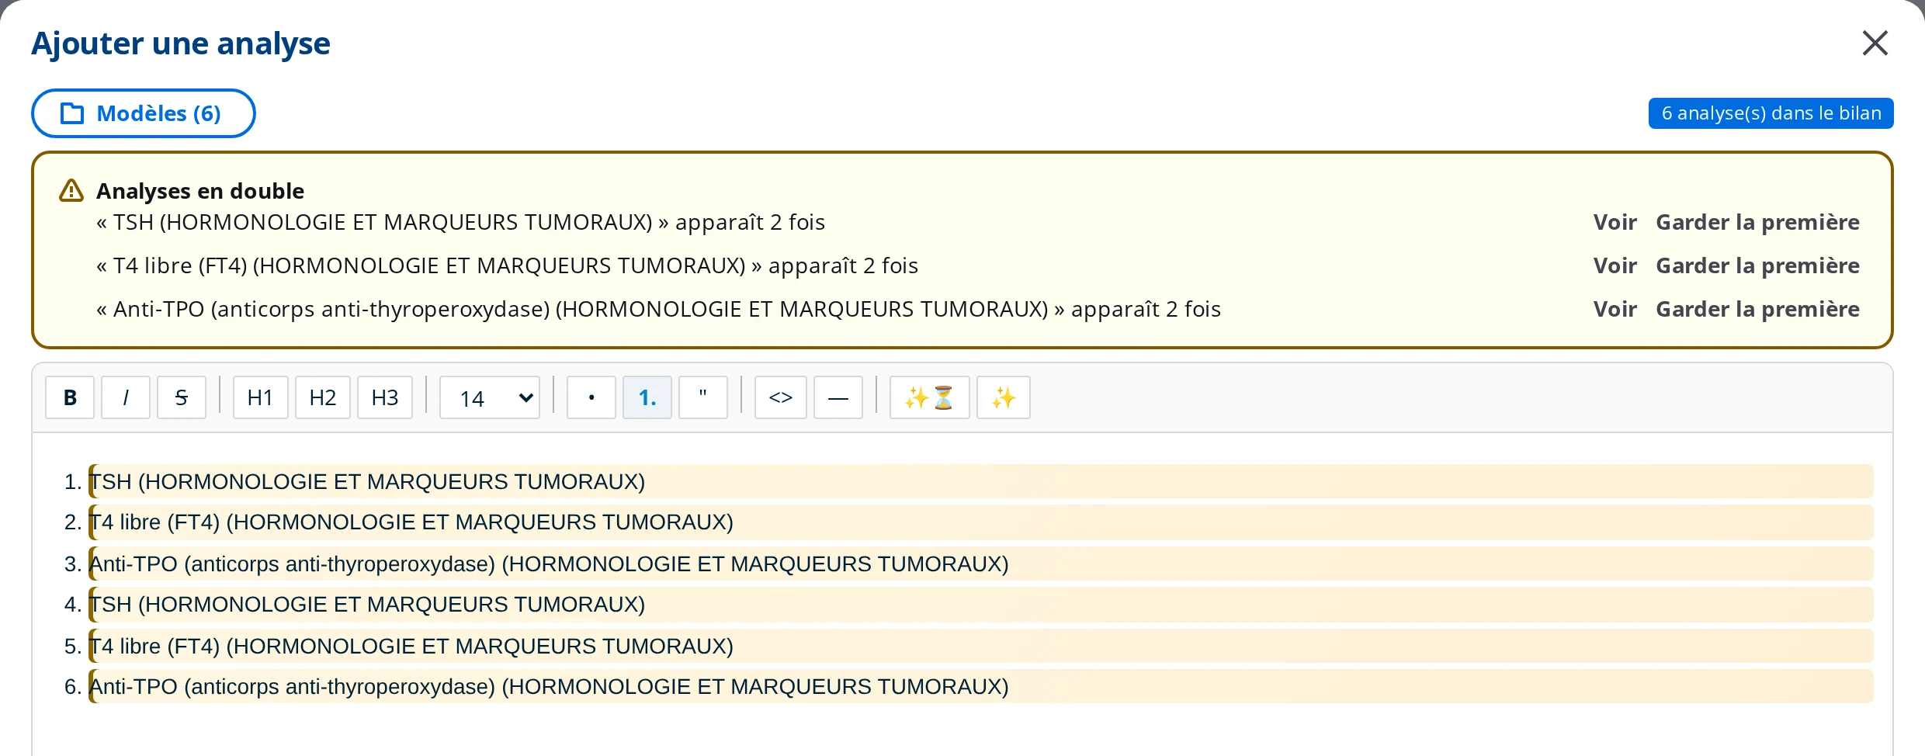Insert code block with <> button
The height and width of the screenshot is (756, 1925).
781,397
